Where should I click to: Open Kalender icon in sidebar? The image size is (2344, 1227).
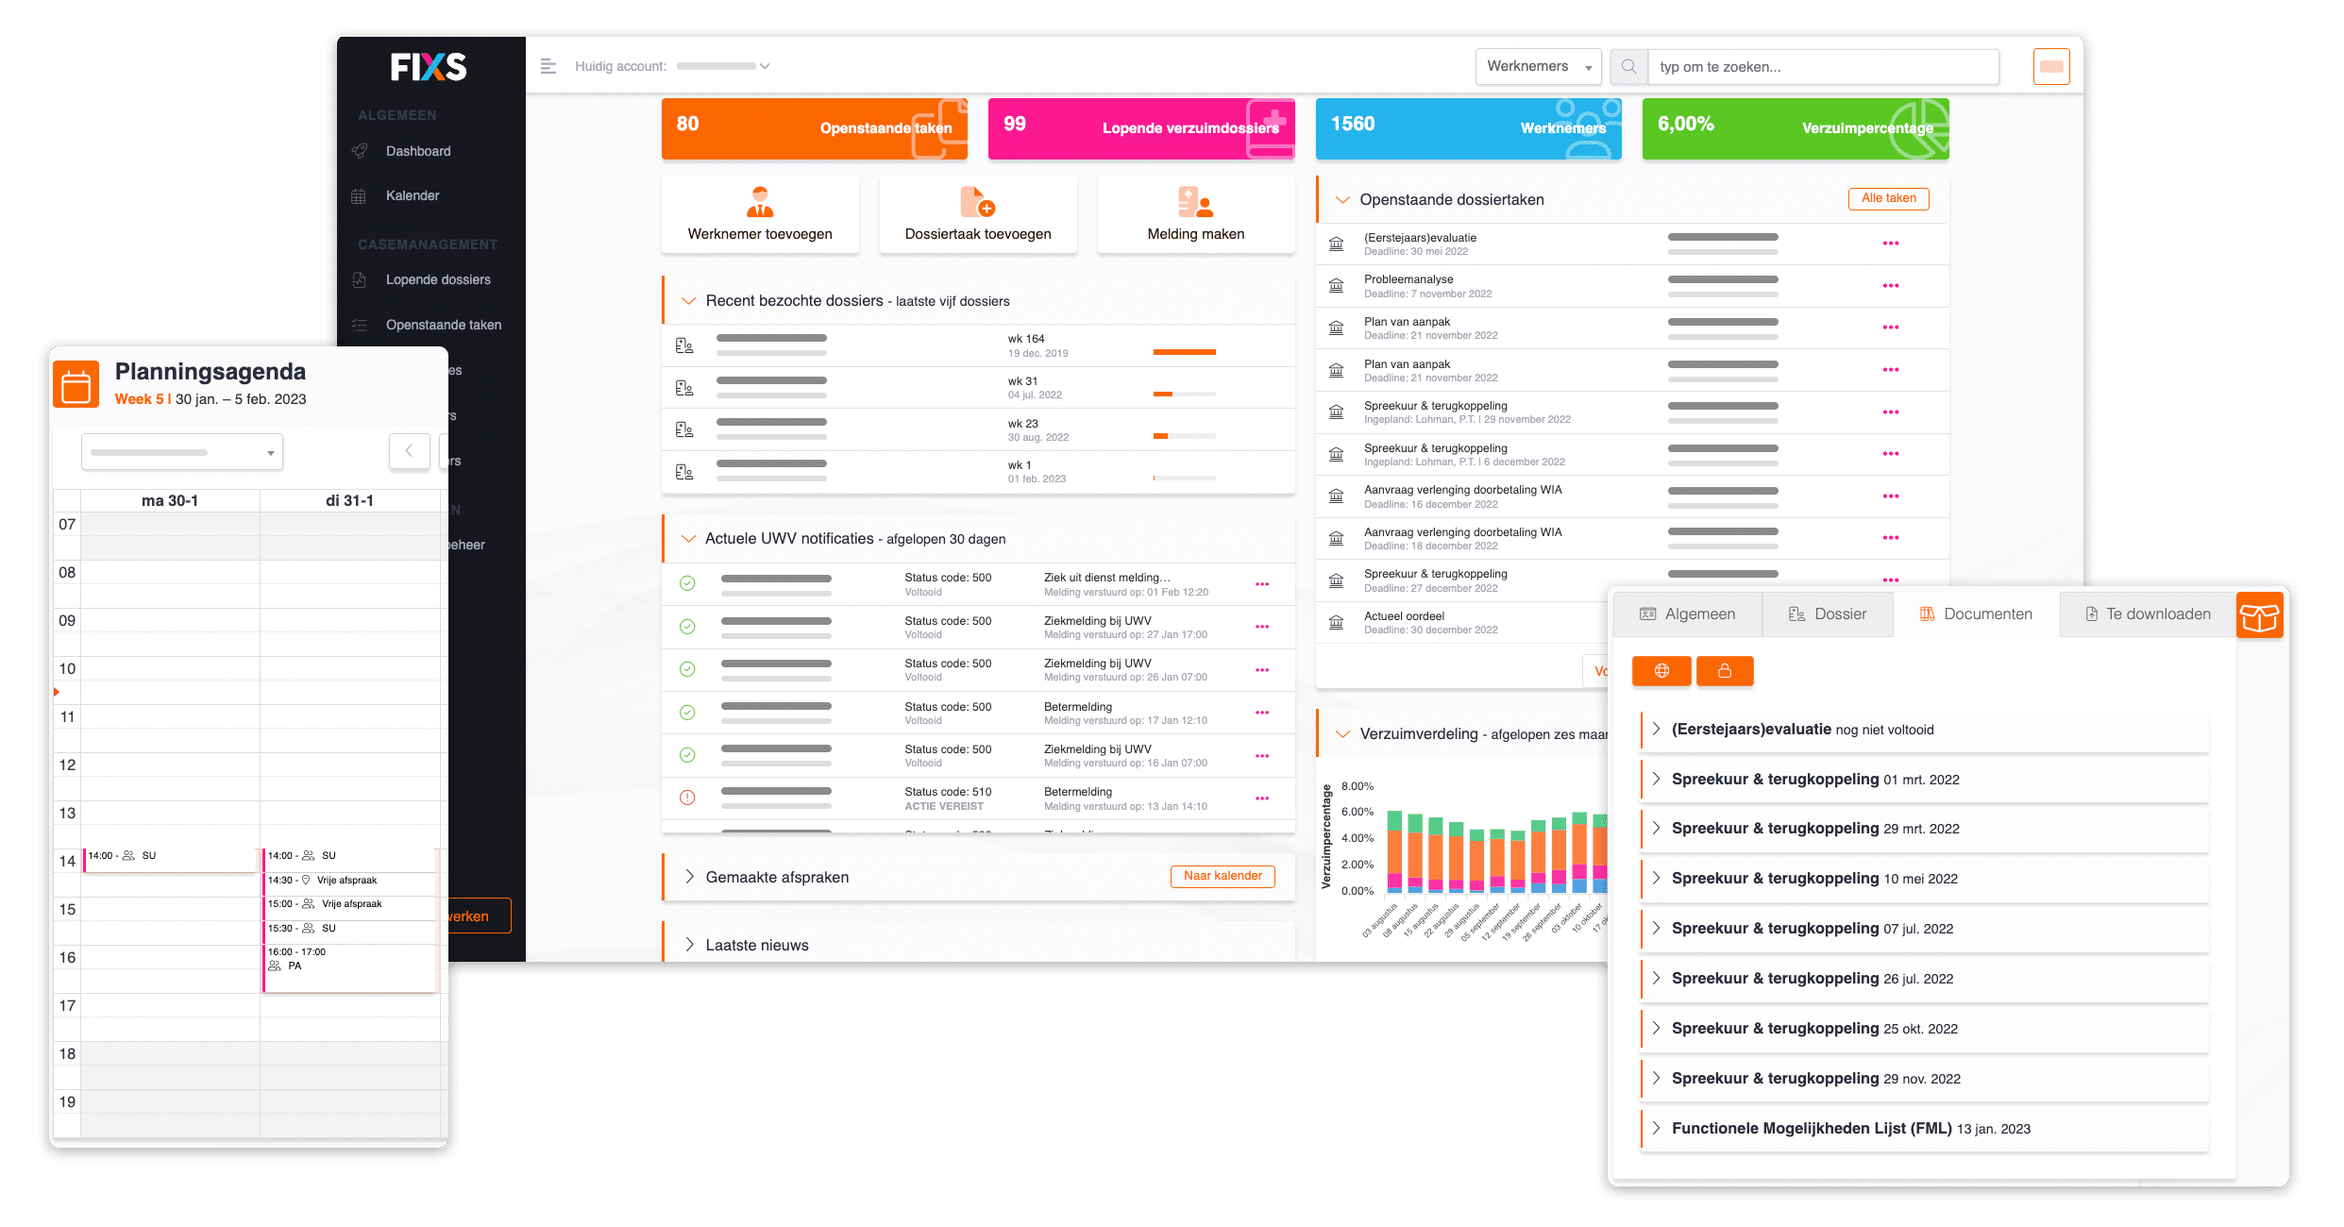359,196
